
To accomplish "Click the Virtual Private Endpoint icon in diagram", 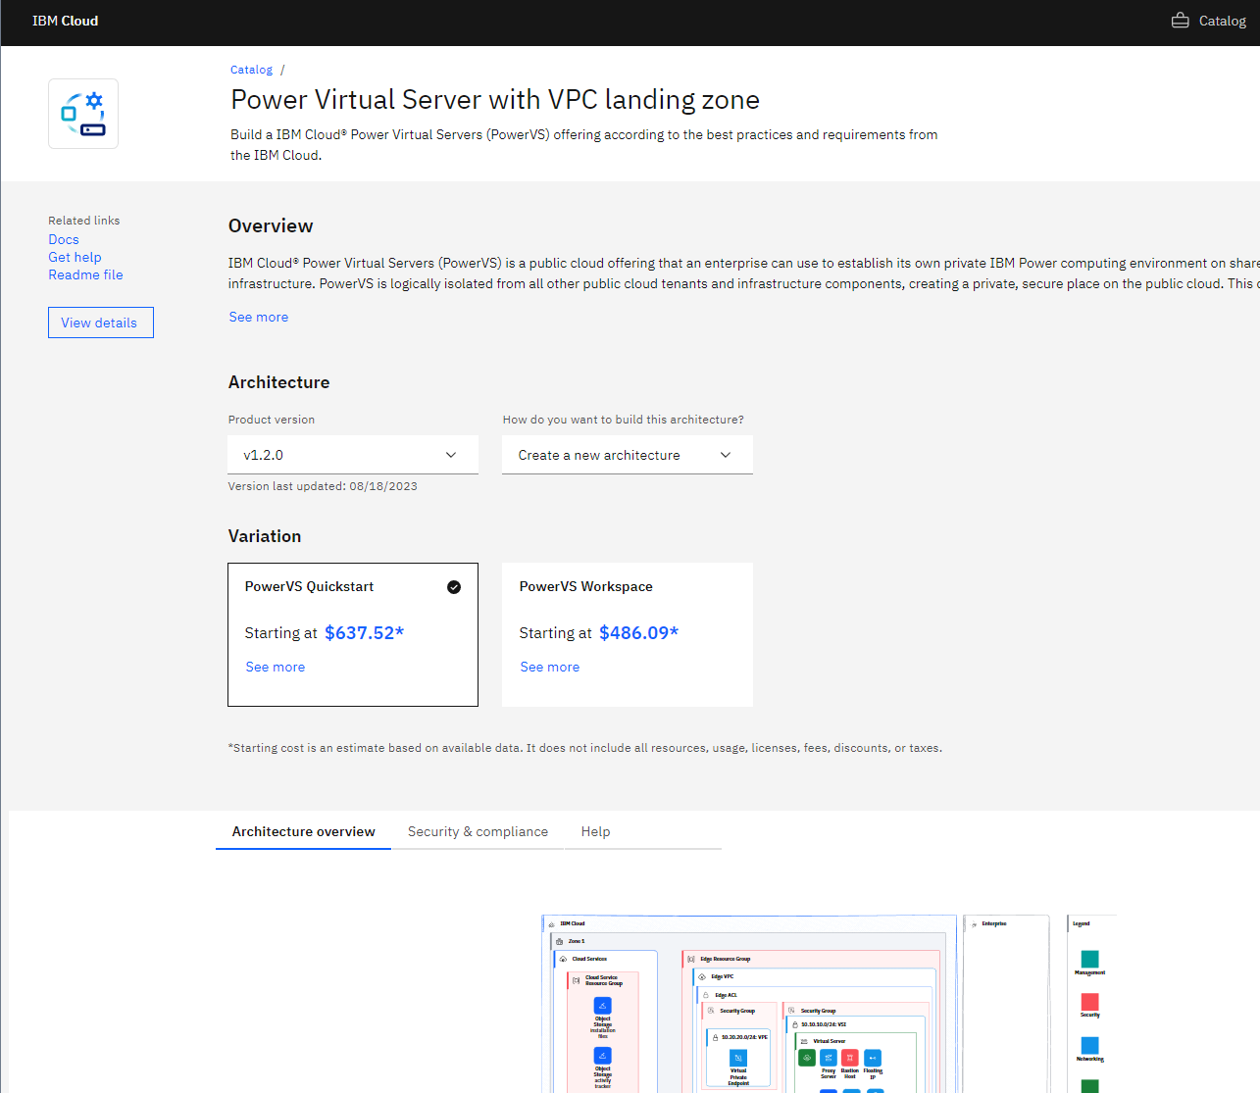I will 738,1059.
